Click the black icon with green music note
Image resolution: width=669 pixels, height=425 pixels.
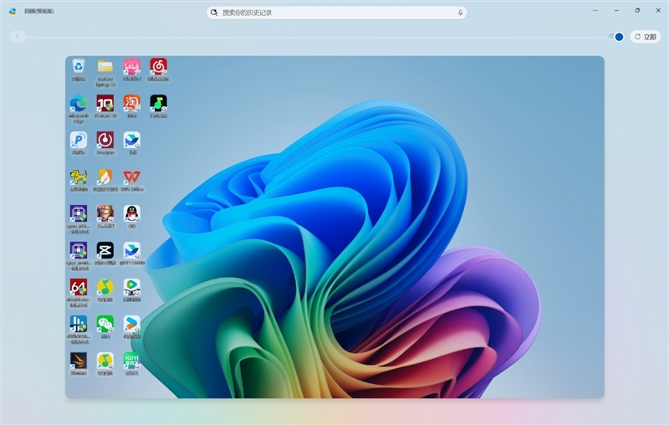coord(158,104)
